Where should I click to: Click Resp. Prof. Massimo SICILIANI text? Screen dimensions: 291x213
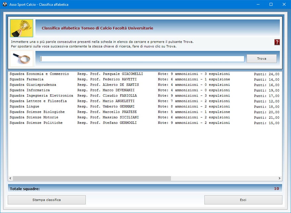pos(108,117)
